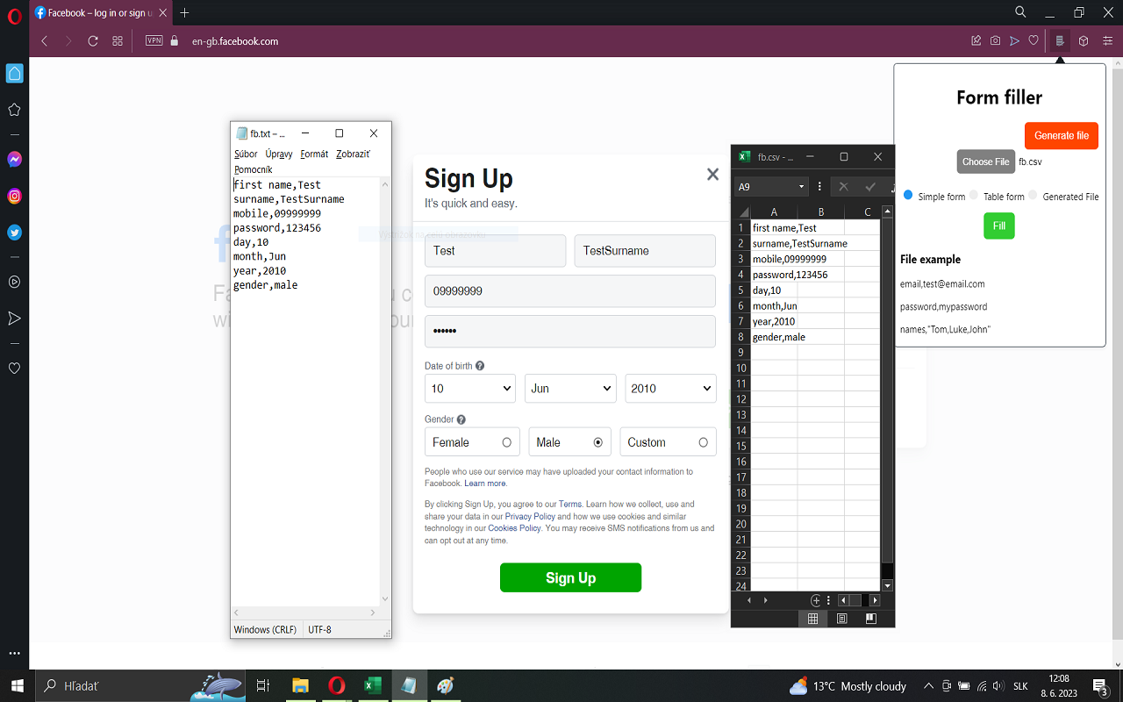1123x702 pixels.
Task: Open the Formát menu in Notepad
Action: coord(314,154)
